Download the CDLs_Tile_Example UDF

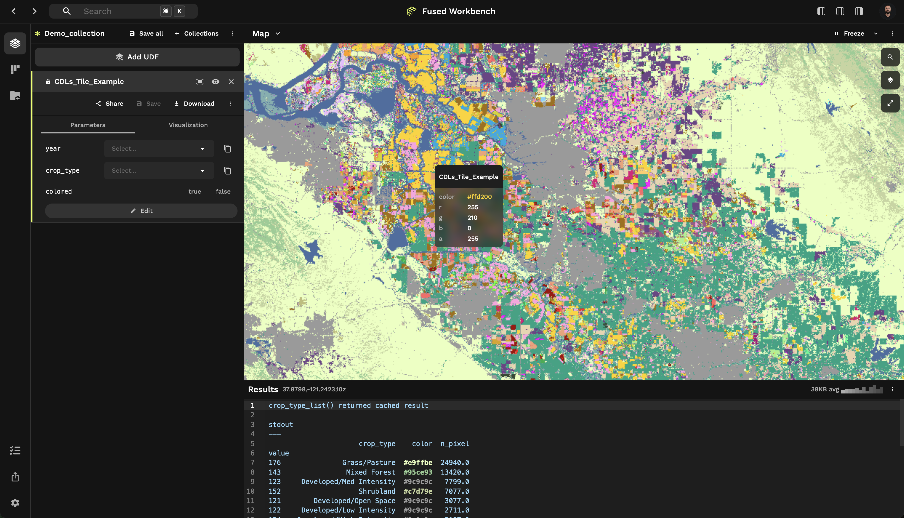[194, 104]
